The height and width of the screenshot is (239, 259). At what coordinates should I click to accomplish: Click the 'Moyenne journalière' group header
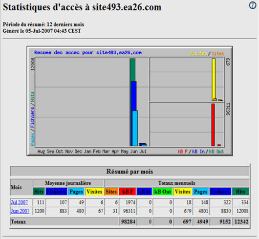(68, 183)
